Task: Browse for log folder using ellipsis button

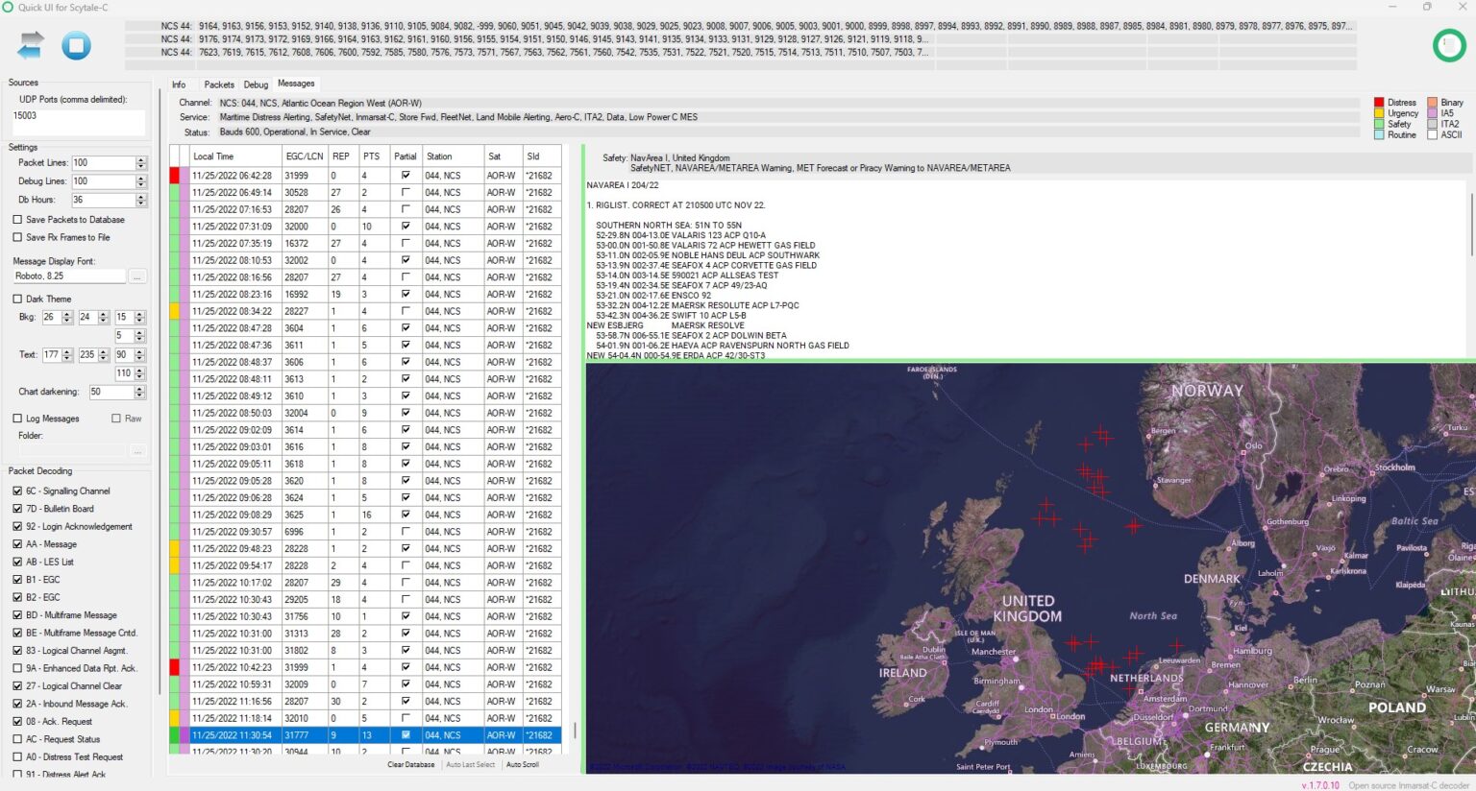Action: (137, 449)
